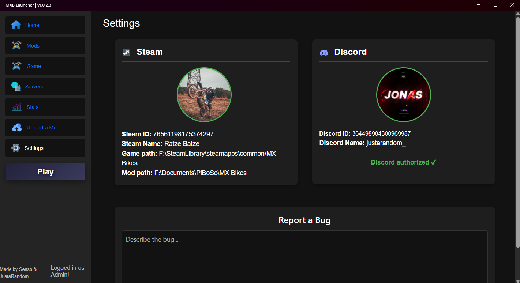The image size is (520, 283).
Task: Click the Settings gear icon
Action: 15,148
